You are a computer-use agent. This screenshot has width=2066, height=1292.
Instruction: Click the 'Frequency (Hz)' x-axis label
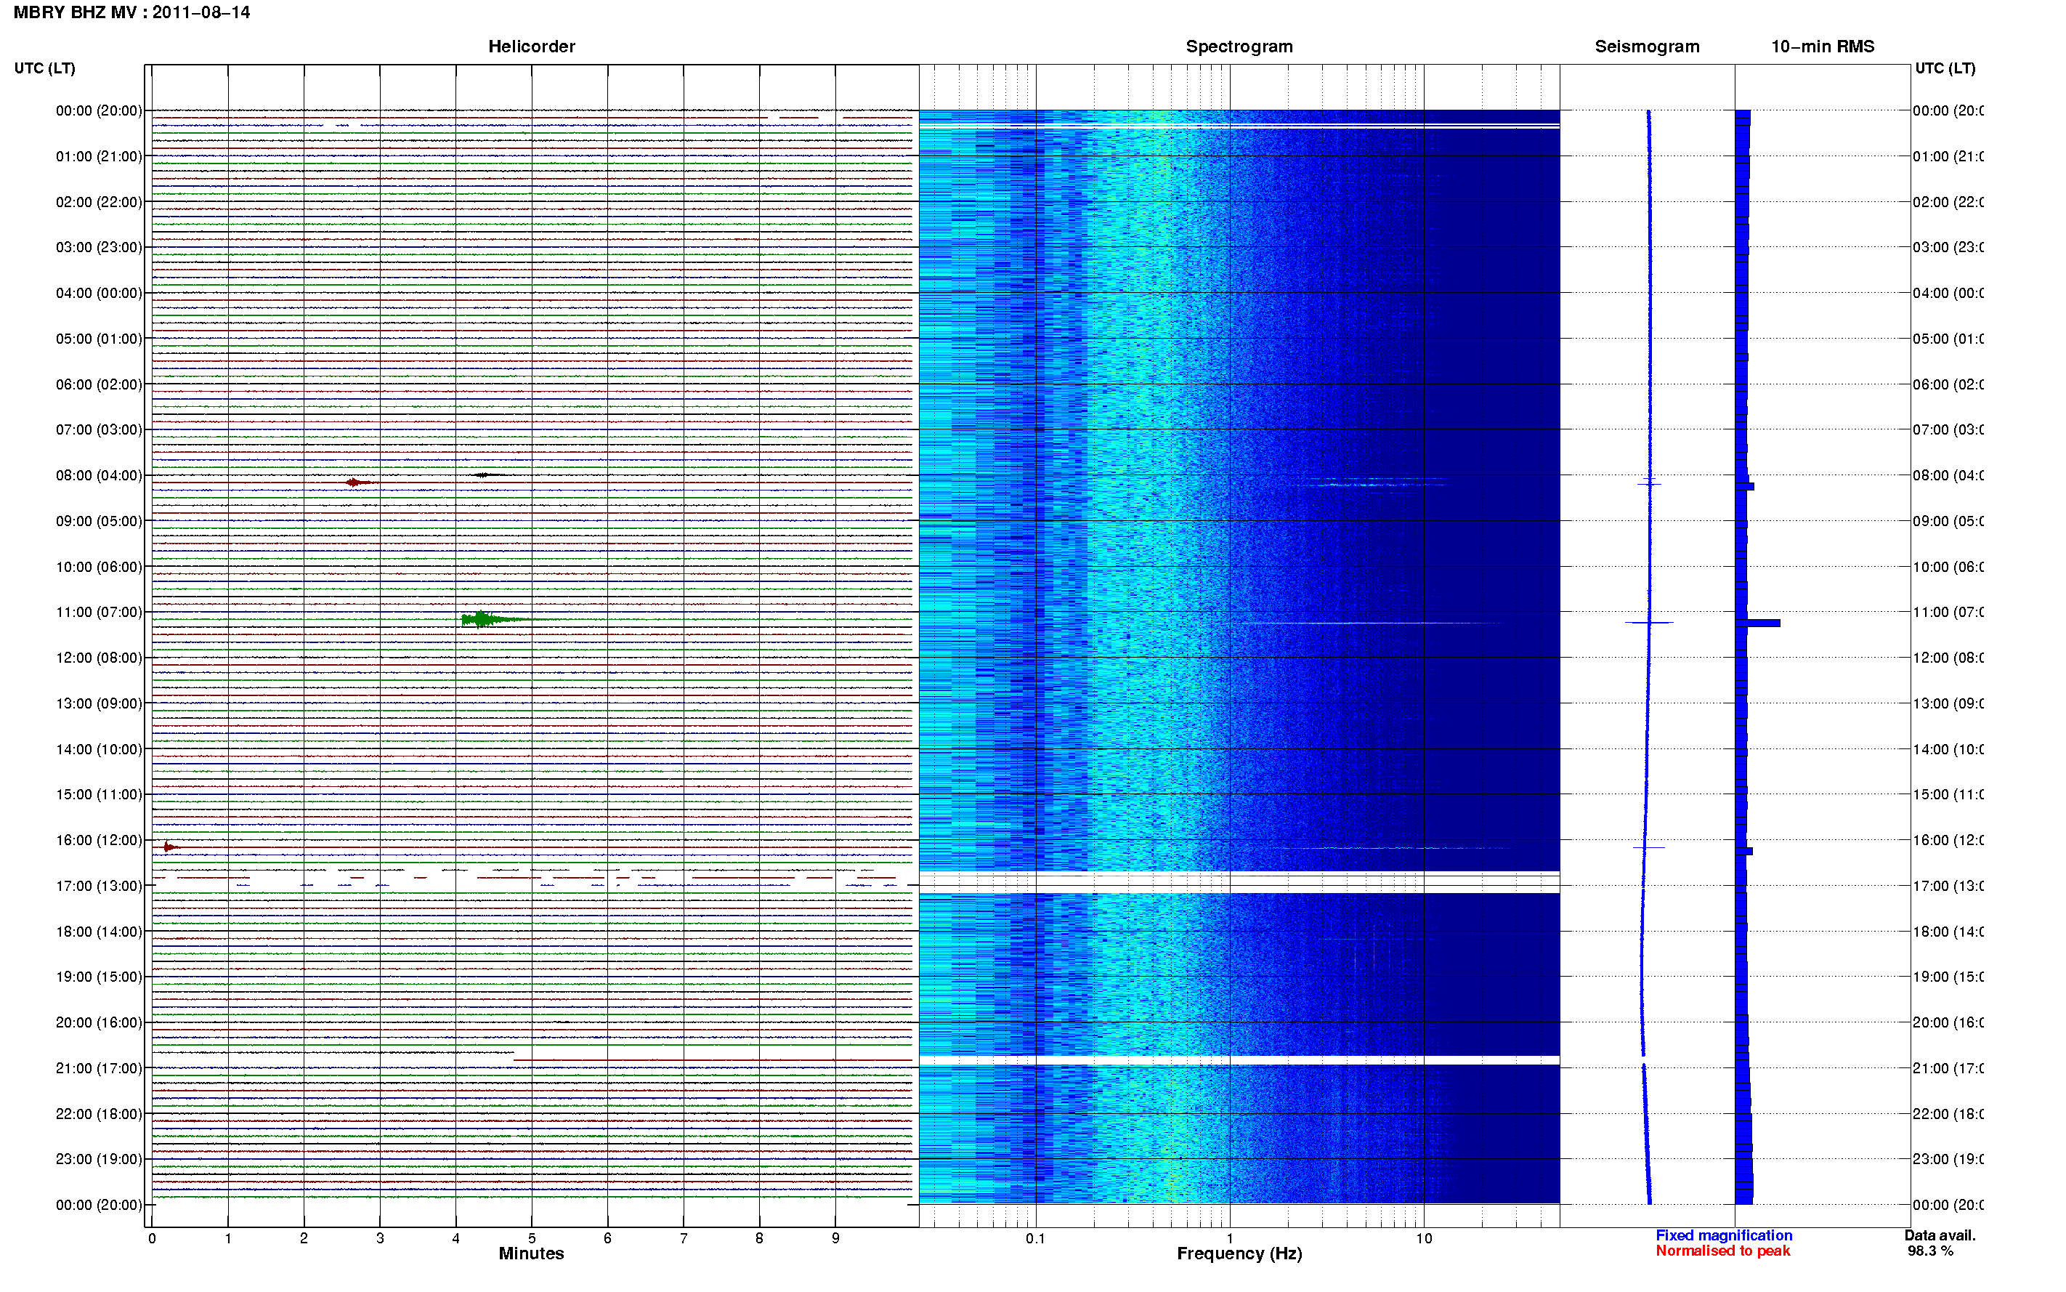(x=1239, y=1253)
